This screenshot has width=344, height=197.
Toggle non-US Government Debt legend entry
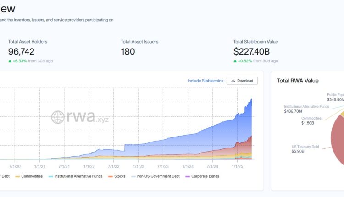[155, 176]
